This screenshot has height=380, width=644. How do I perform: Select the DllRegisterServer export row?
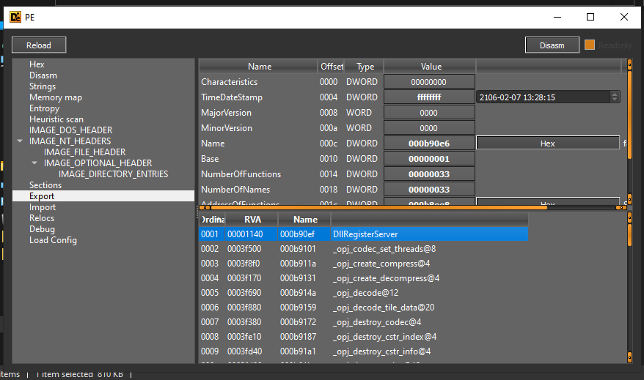(x=364, y=234)
